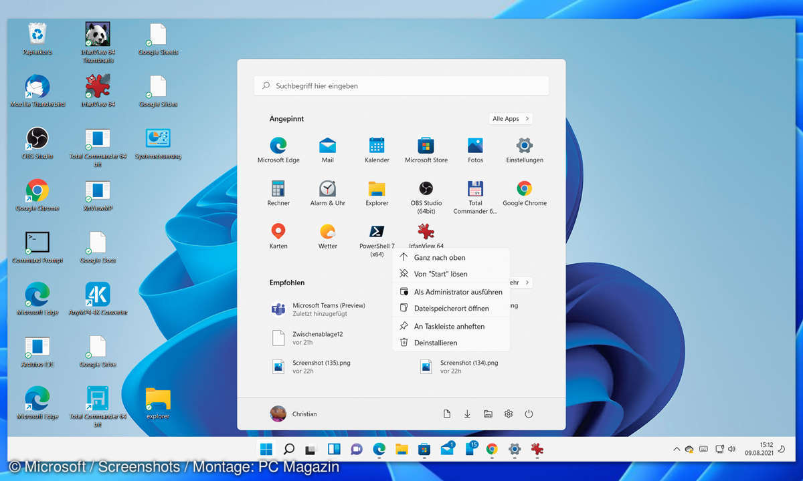Open File Explorer folder icon in Start footer
Image resolution: width=803 pixels, height=481 pixels.
point(488,414)
